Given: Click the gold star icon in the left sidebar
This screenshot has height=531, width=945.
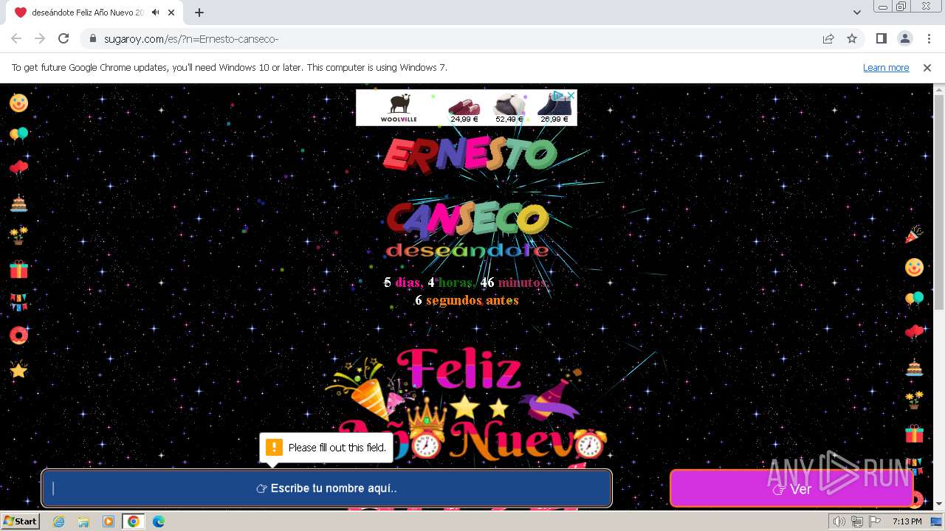Looking at the screenshot, I should coord(18,369).
